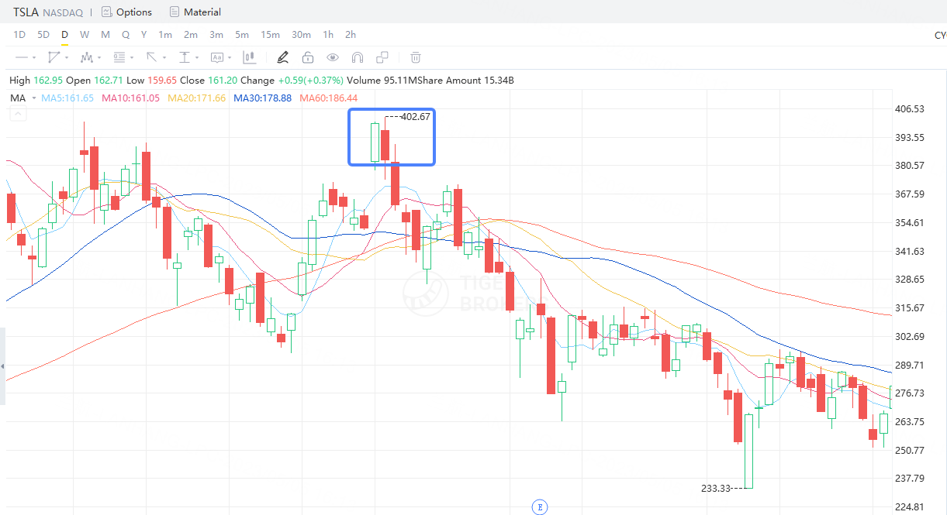Switch to the 2h interval

click(351, 35)
